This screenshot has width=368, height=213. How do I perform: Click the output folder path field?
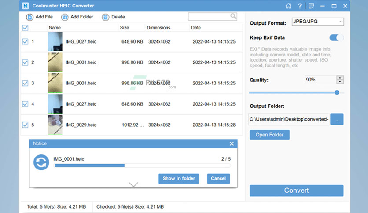[289, 119]
